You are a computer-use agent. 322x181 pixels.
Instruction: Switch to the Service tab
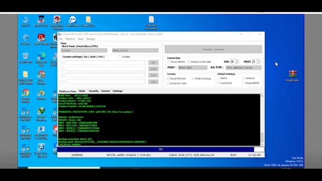coord(106,91)
